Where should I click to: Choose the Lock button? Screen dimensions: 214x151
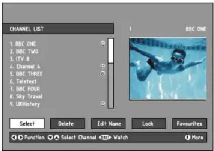pyautogui.click(x=149, y=124)
